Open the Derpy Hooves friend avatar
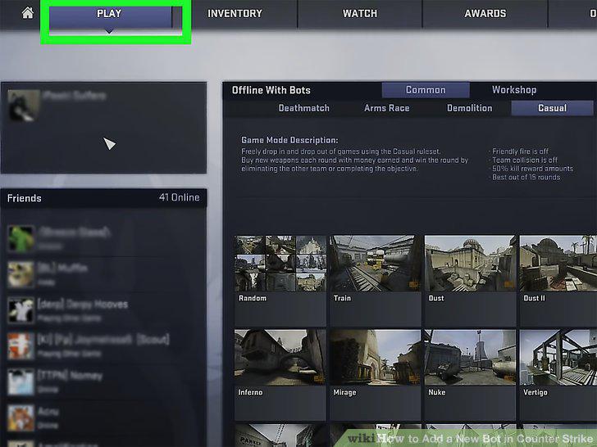The image size is (597, 447). [21, 310]
